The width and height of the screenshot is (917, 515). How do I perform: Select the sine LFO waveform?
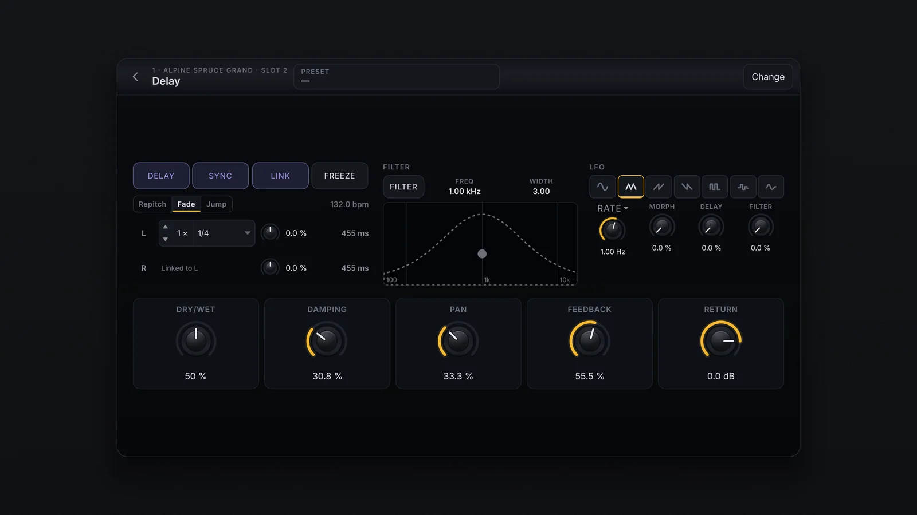click(x=602, y=187)
